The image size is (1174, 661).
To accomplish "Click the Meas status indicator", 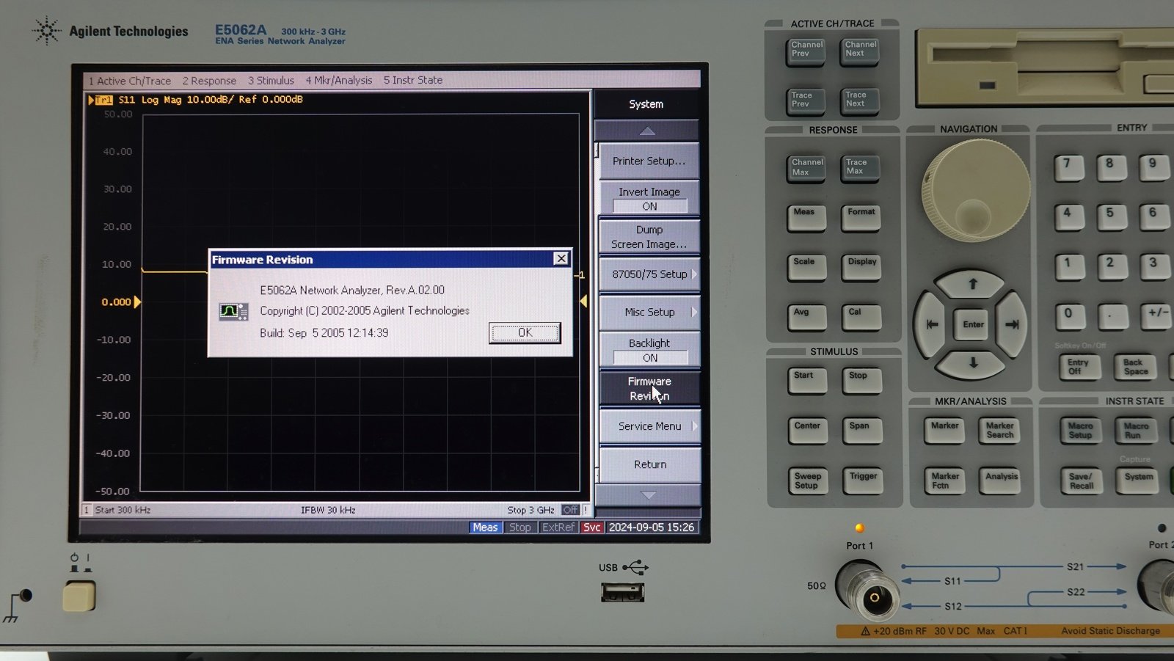I will (x=485, y=527).
